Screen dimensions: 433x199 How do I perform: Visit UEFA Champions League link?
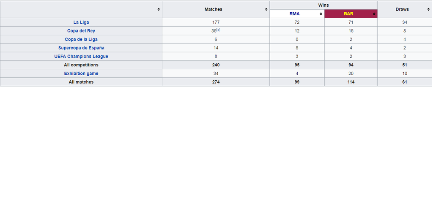81,56
